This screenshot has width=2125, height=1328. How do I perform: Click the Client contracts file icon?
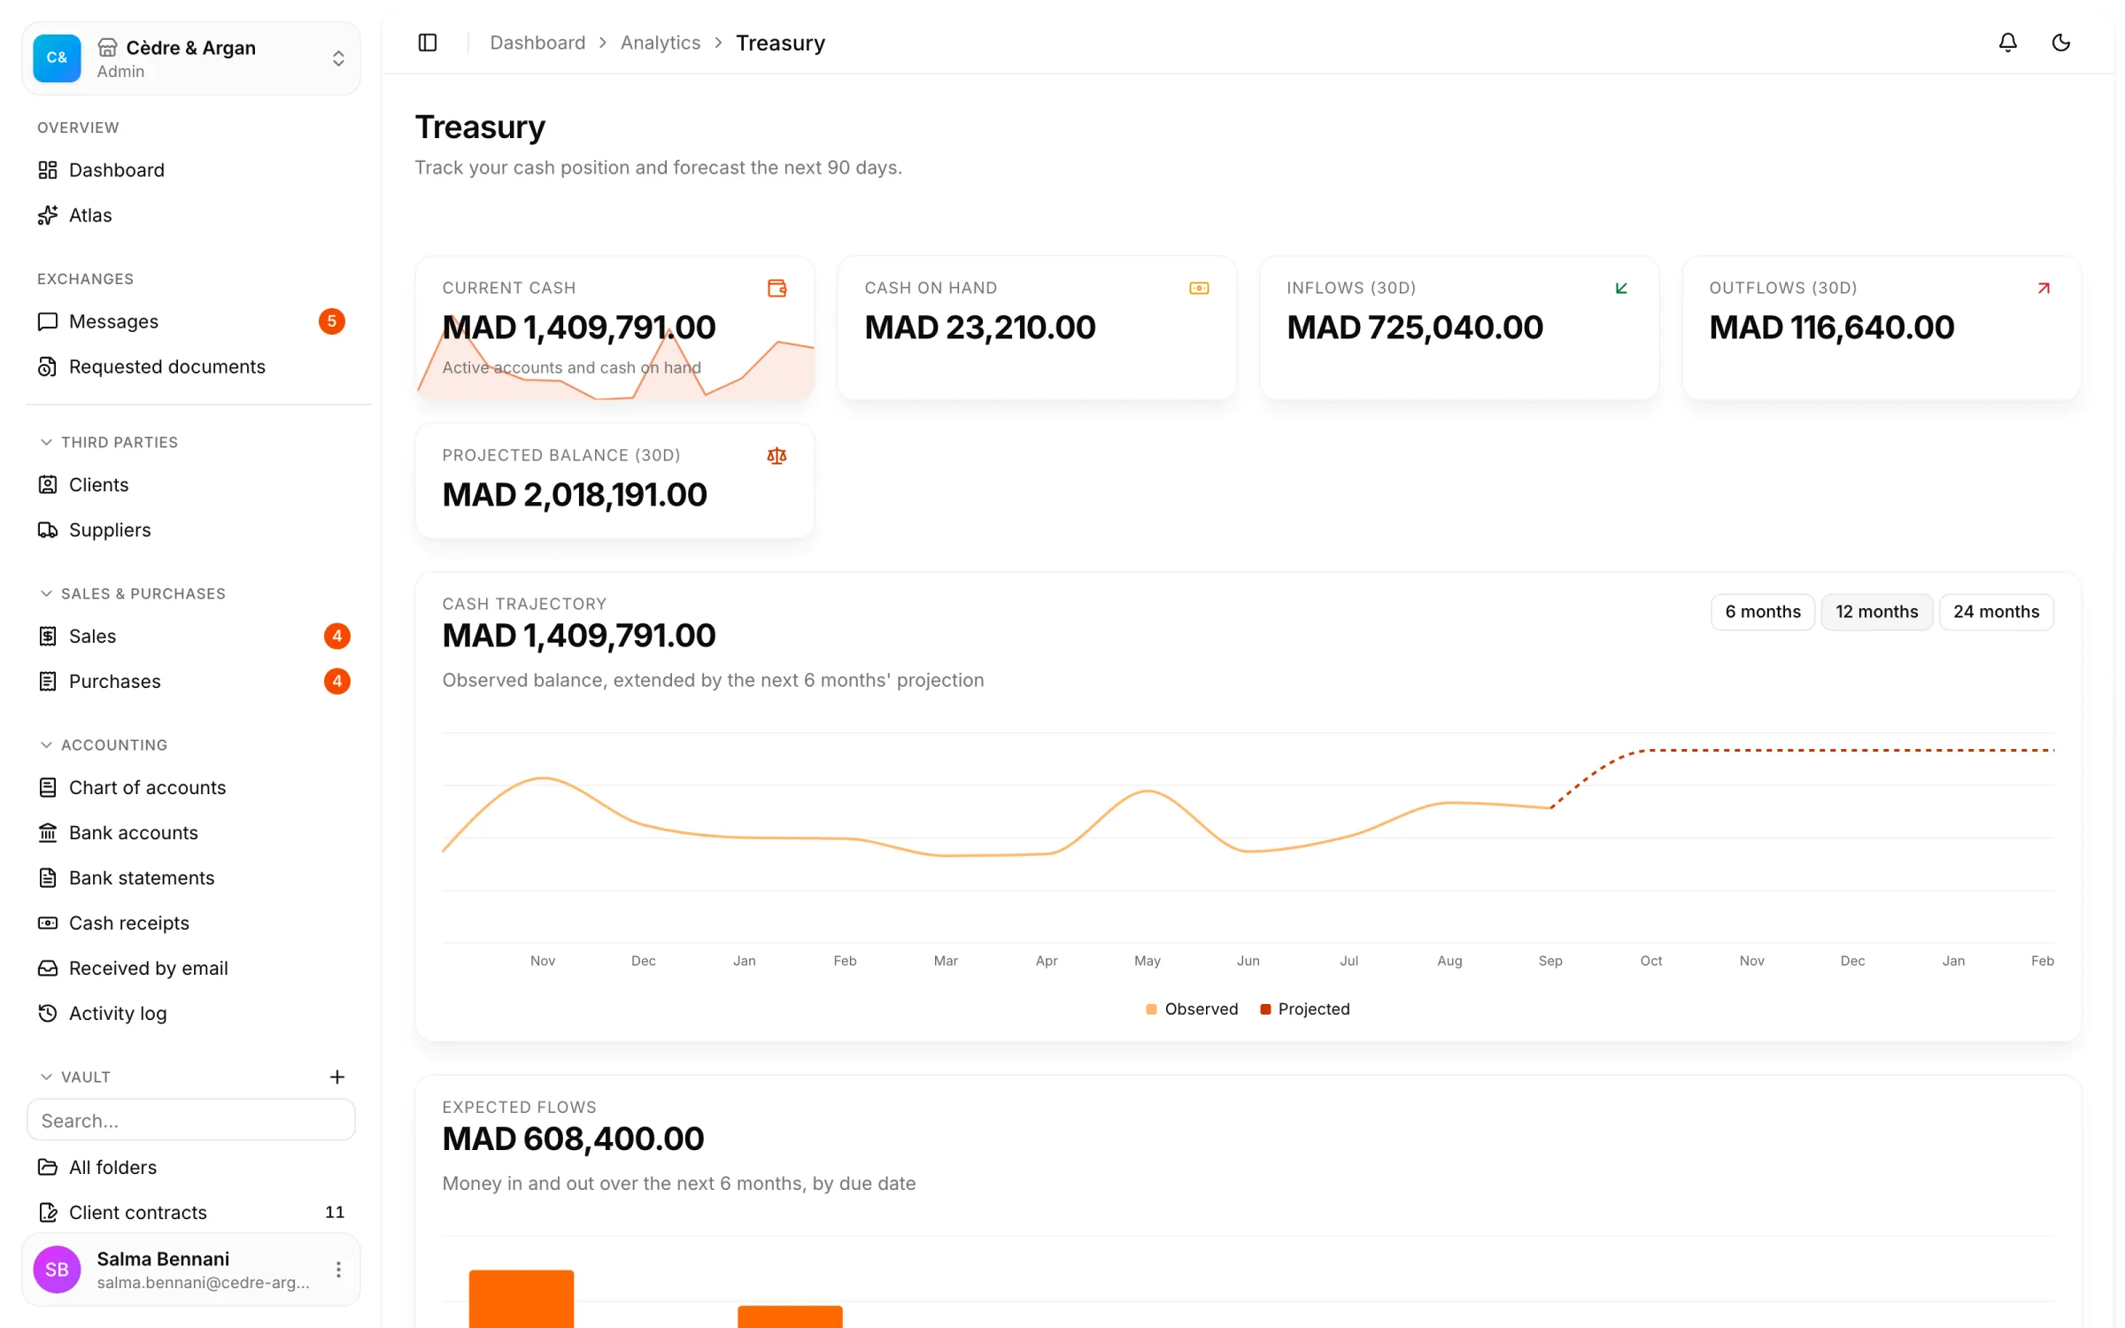click(x=48, y=1212)
